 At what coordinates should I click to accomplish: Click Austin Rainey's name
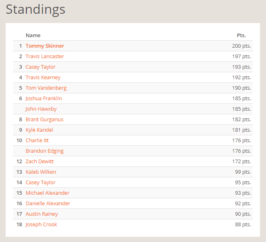tap(42, 214)
